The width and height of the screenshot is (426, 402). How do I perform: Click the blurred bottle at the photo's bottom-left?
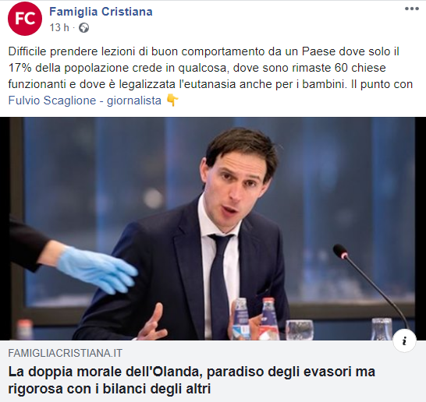[x=25, y=330]
